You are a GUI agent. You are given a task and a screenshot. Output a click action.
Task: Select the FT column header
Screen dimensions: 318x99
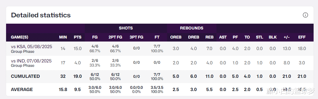tap(157, 37)
